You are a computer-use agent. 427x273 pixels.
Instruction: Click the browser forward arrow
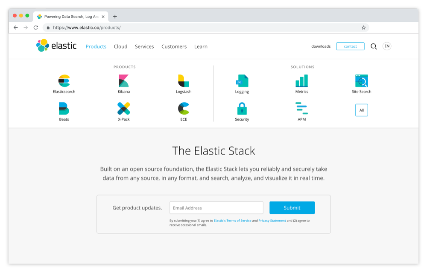26,27
